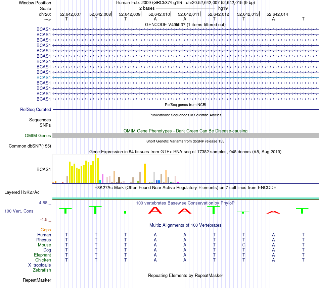
Task: Open the Multiz Alignments of 100 Vertebrates title
Action: 185,225
